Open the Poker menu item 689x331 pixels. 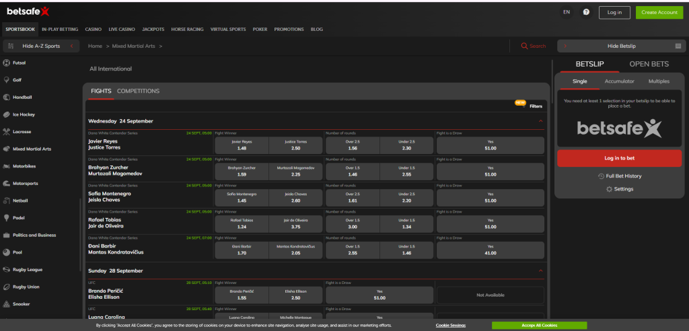(260, 30)
